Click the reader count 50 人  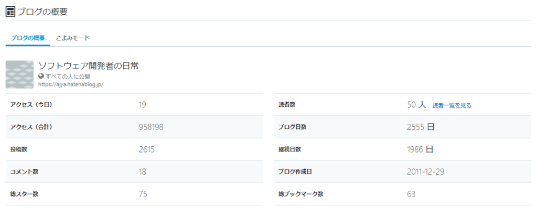pos(416,105)
